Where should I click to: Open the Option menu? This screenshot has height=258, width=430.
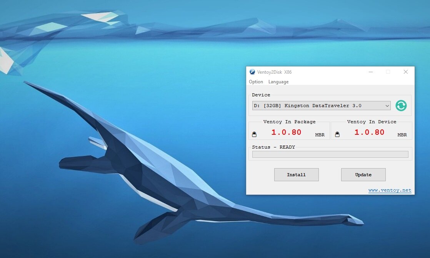[256, 82]
